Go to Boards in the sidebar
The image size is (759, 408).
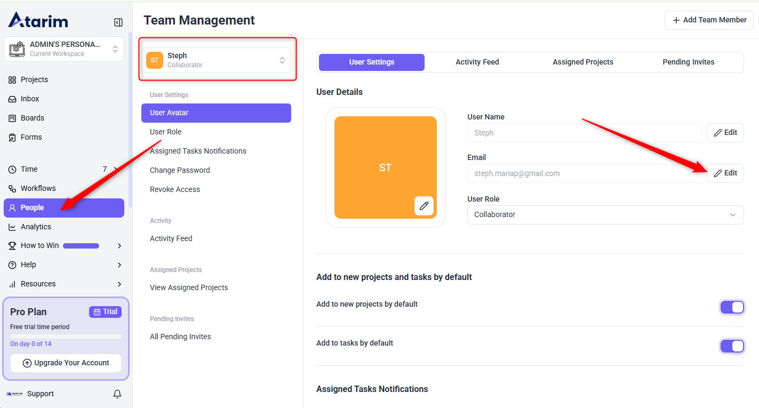(x=32, y=118)
